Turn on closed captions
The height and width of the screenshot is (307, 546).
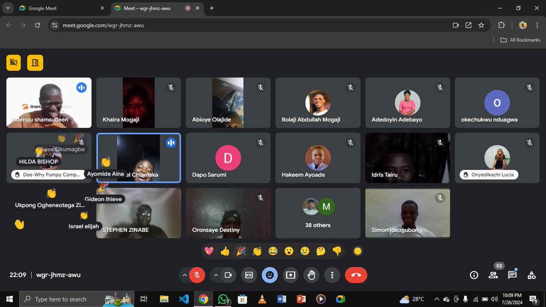(249, 275)
